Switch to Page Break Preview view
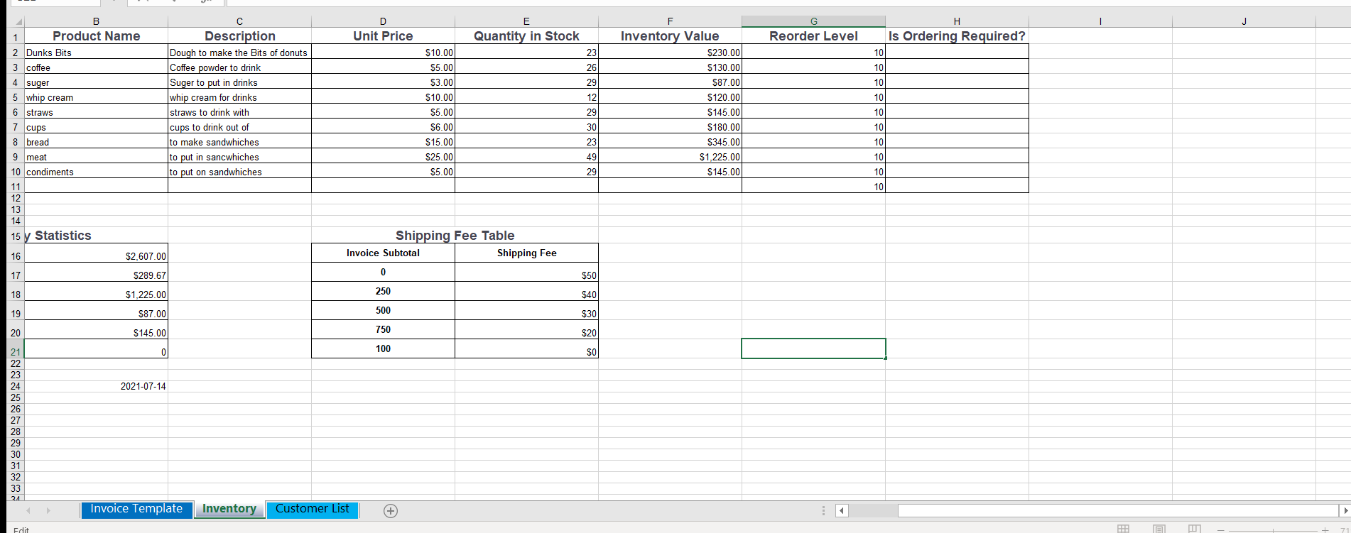The height and width of the screenshot is (533, 1351). tap(1195, 529)
